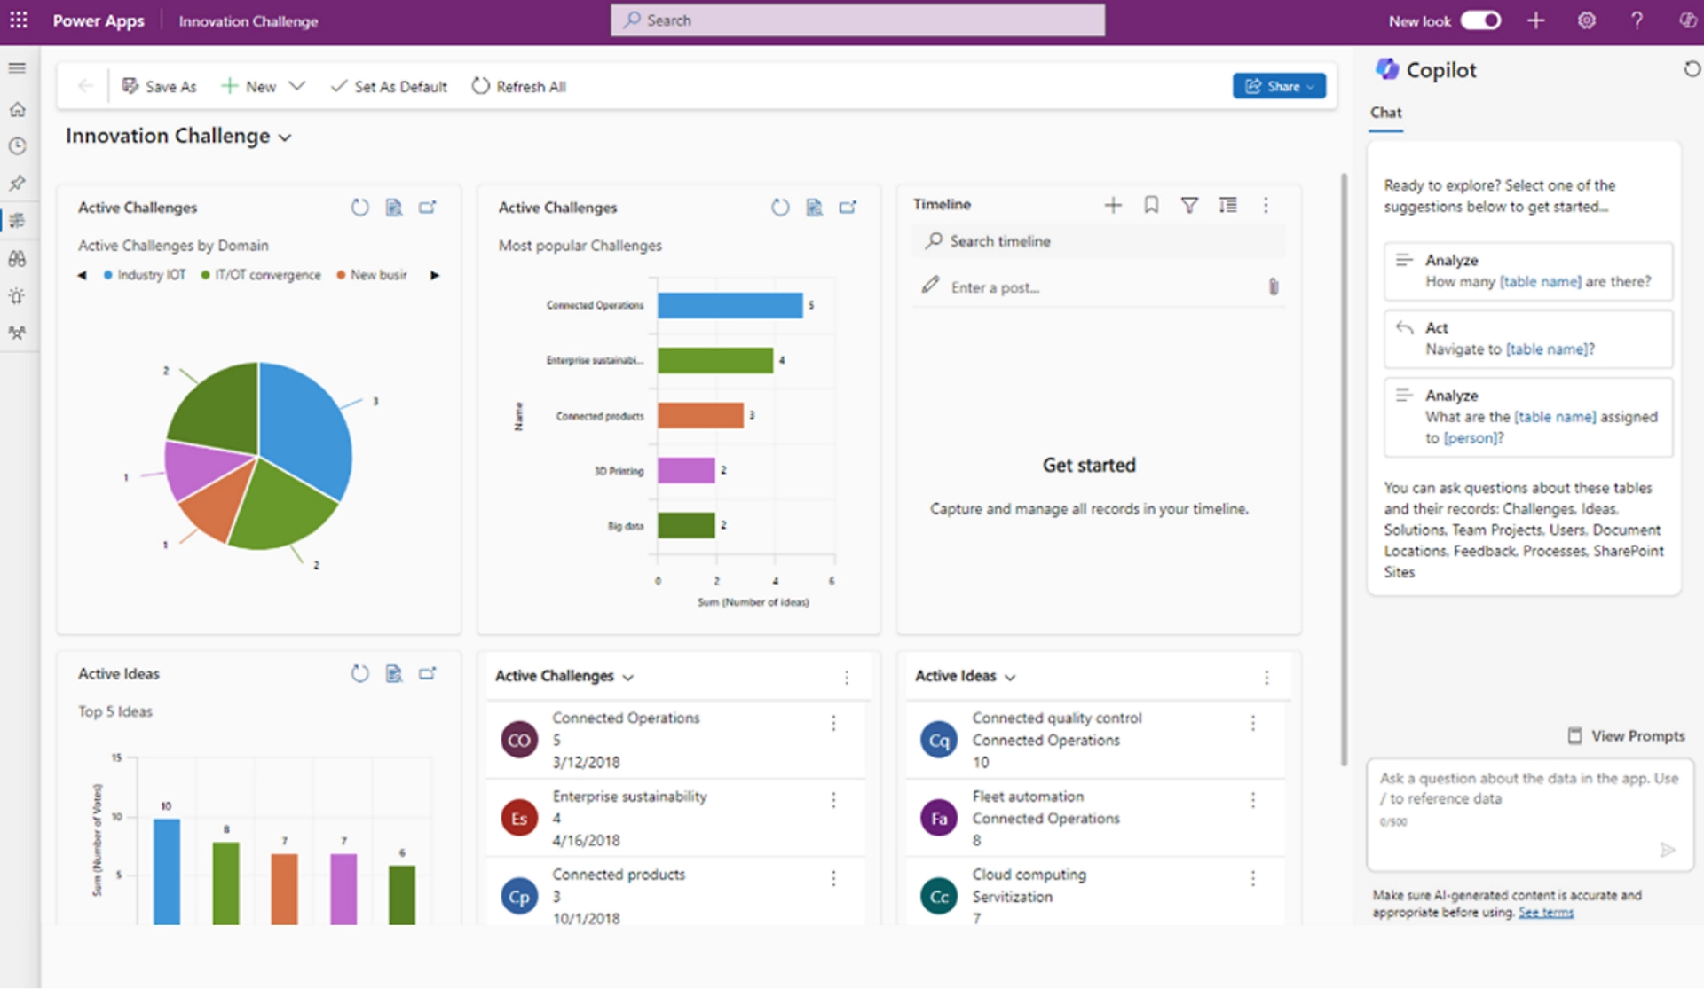View records for the Top 5 Ideas chart
This screenshot has height=989, width=1704.
coord(394,674)
